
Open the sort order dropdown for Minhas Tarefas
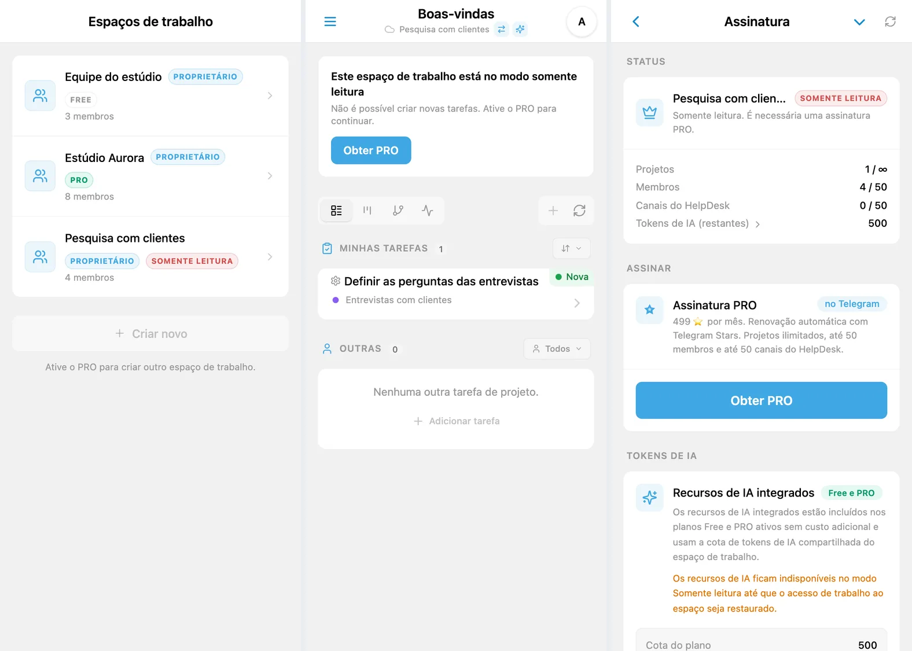pyautogui.click(x=571, y=248)
